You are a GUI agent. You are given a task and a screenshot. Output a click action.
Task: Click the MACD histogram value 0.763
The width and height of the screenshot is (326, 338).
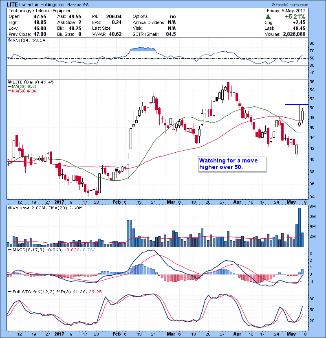(x=89, y=250)
